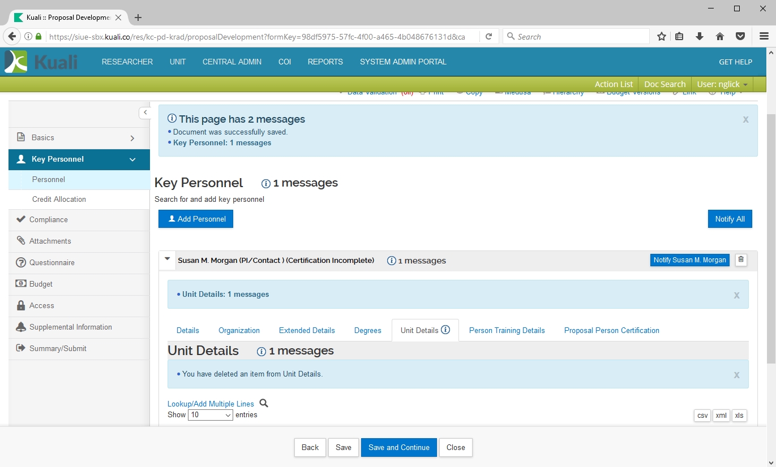This screenshot has height=467, width=776.
Task: Close the 'deleted an item' message
Action: click(736, 375)
